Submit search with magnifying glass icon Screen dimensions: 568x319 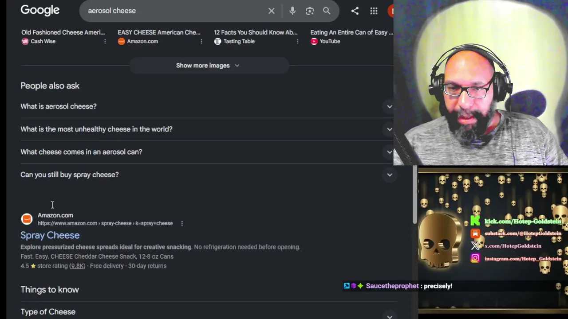327,11
